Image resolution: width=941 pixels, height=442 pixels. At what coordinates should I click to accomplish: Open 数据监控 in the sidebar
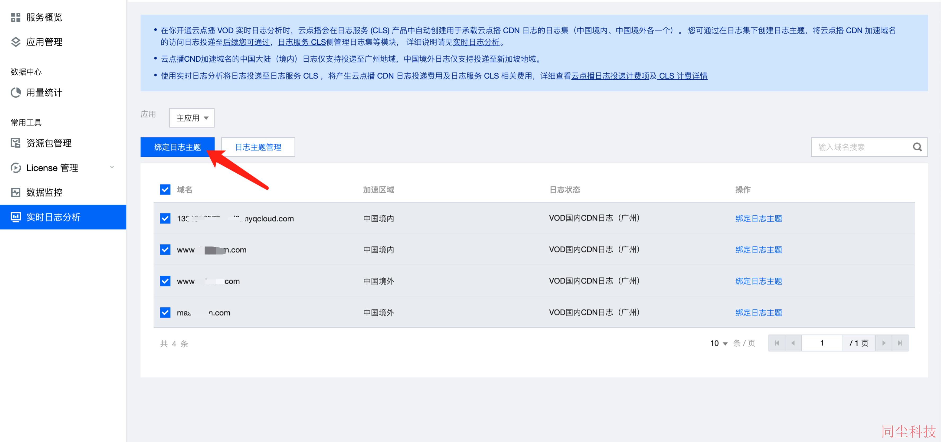coord(63,192)
